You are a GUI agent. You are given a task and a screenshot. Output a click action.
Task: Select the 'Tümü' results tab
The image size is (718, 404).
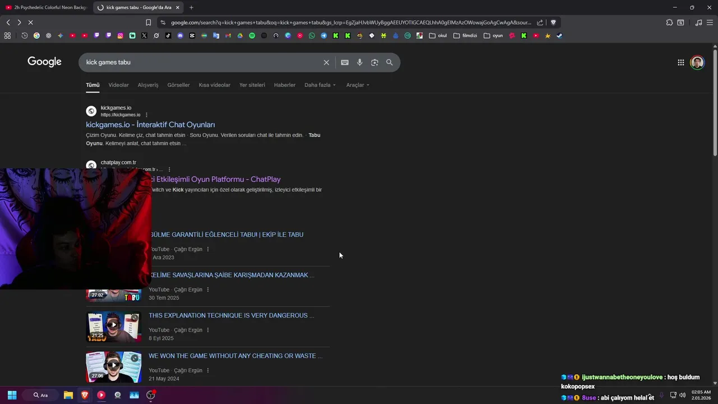click(x=93, y=85)
